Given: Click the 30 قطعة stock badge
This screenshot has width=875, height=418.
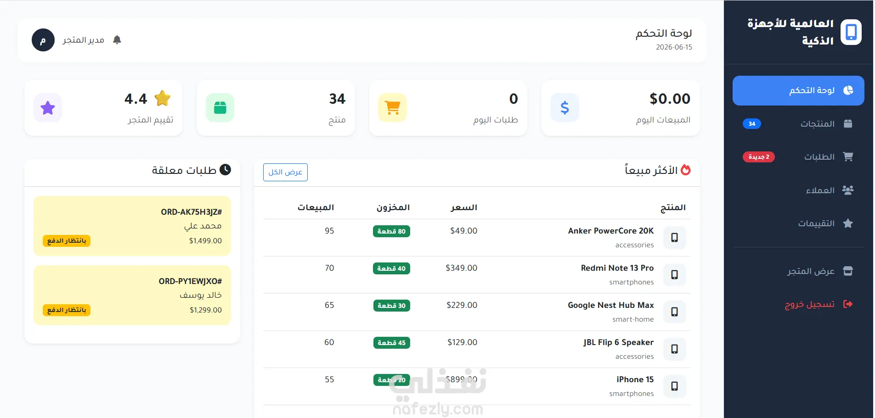Looking at the screenshot, I should (391, 306).
